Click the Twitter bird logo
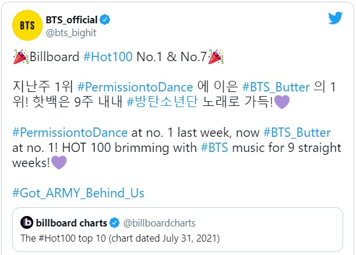This screenshot has width=356, height=255. point(335,18)
